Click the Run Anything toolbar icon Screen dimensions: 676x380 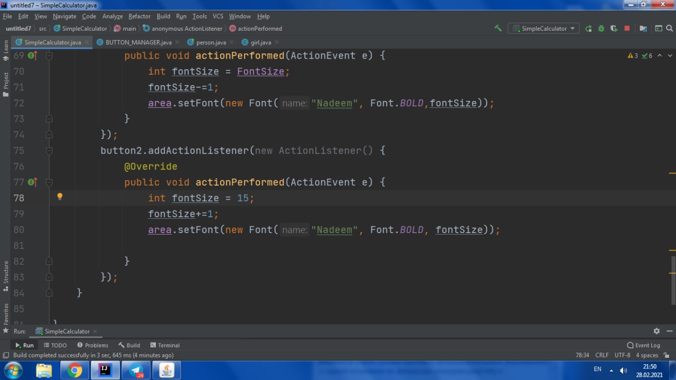click(659, 29)
